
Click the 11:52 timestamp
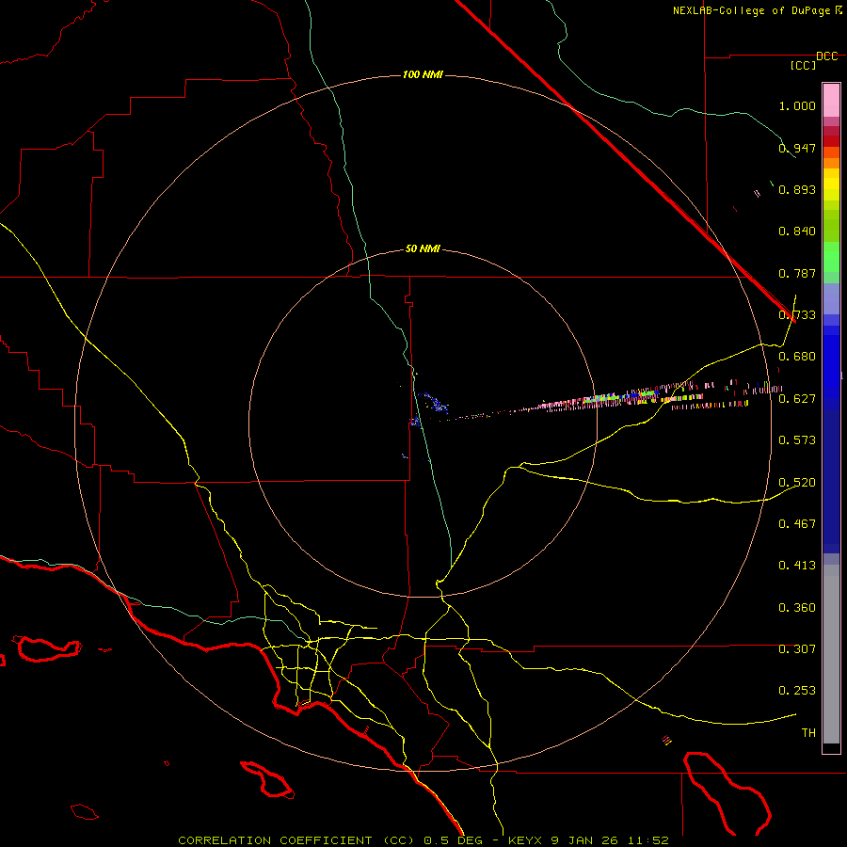tap(648, 840)
